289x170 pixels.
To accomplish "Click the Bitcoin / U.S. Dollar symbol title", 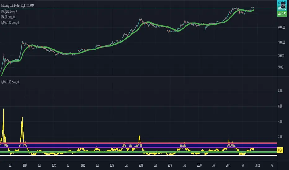I will [18, 6].
